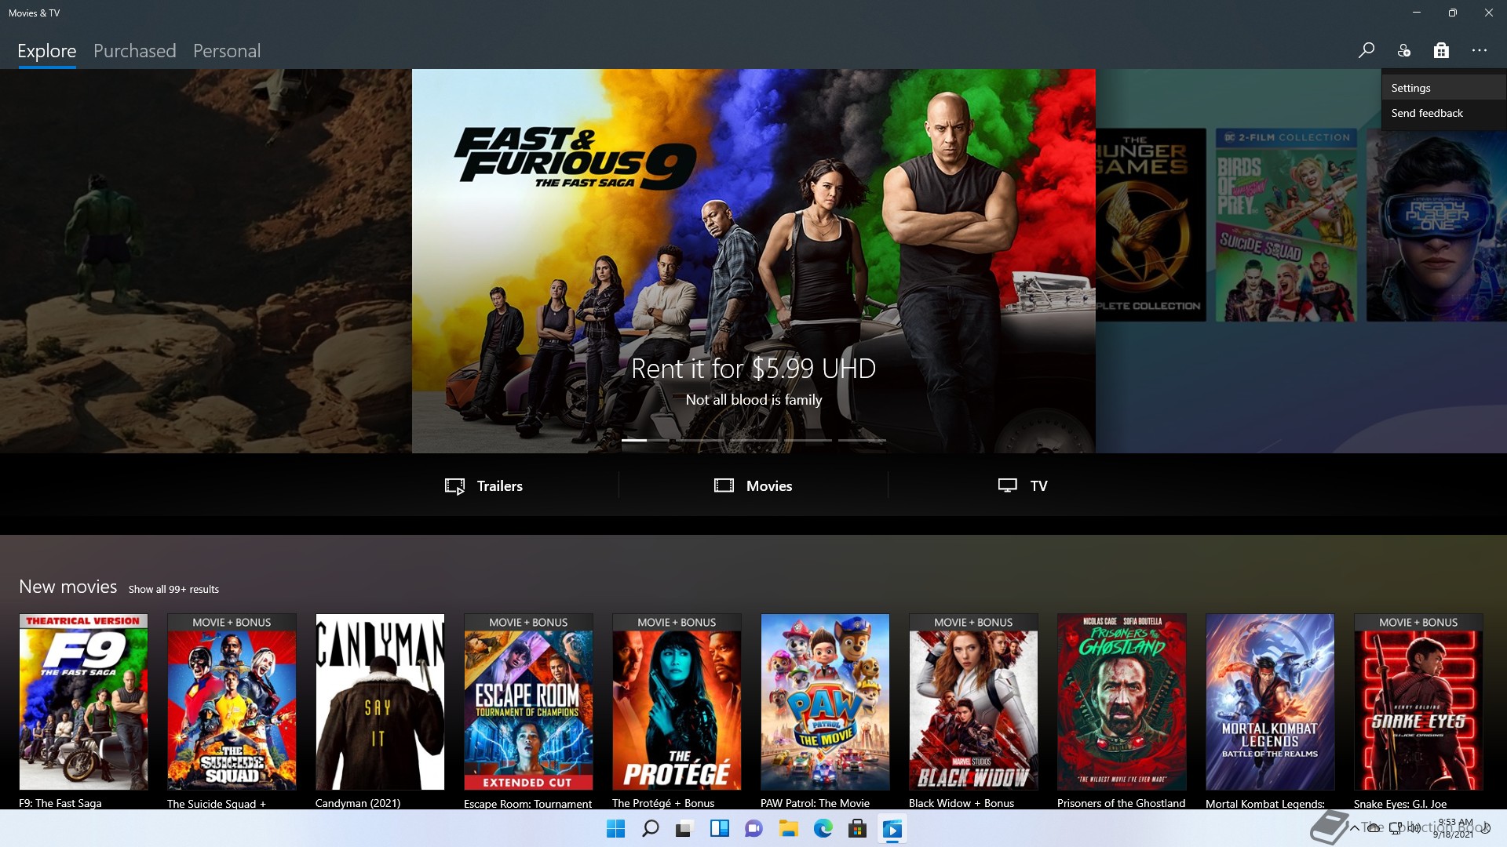Open the DC 2-Film Collection poster
Screen dimensions: 1507x847
coord(1286,225)
